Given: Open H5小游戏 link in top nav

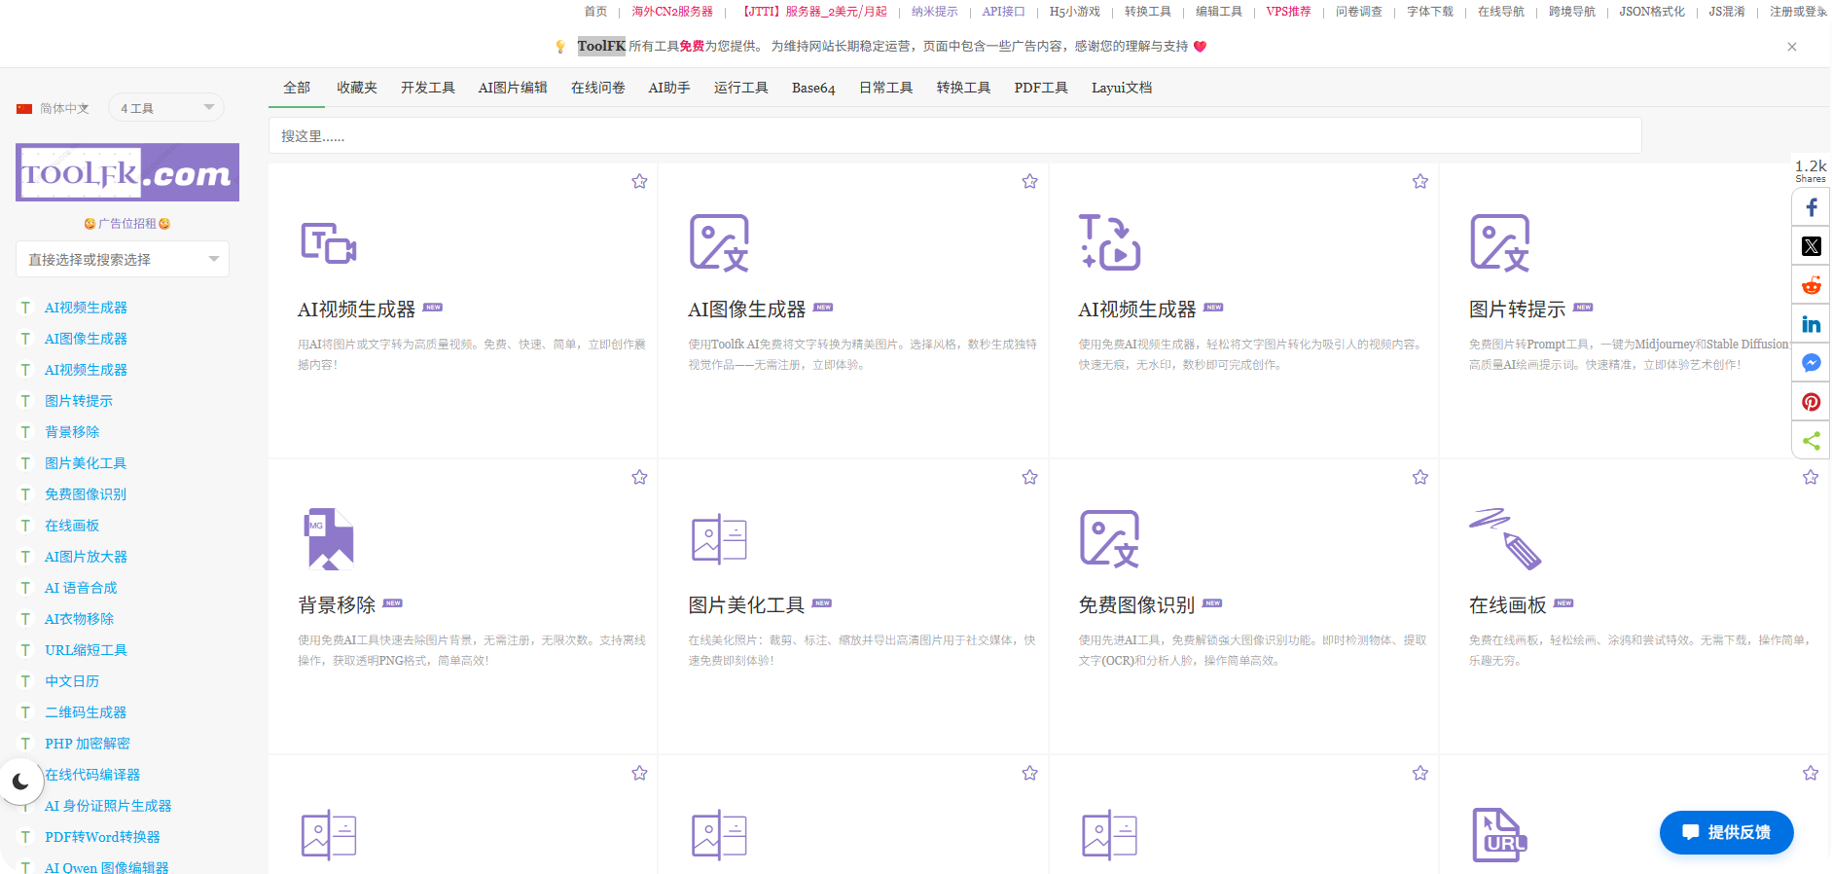Looking at the screenshot, I should 1075,12.
